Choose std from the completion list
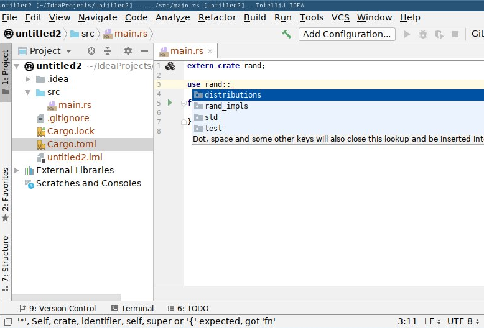This screenshot has width=484, height=328. (338, 117)
